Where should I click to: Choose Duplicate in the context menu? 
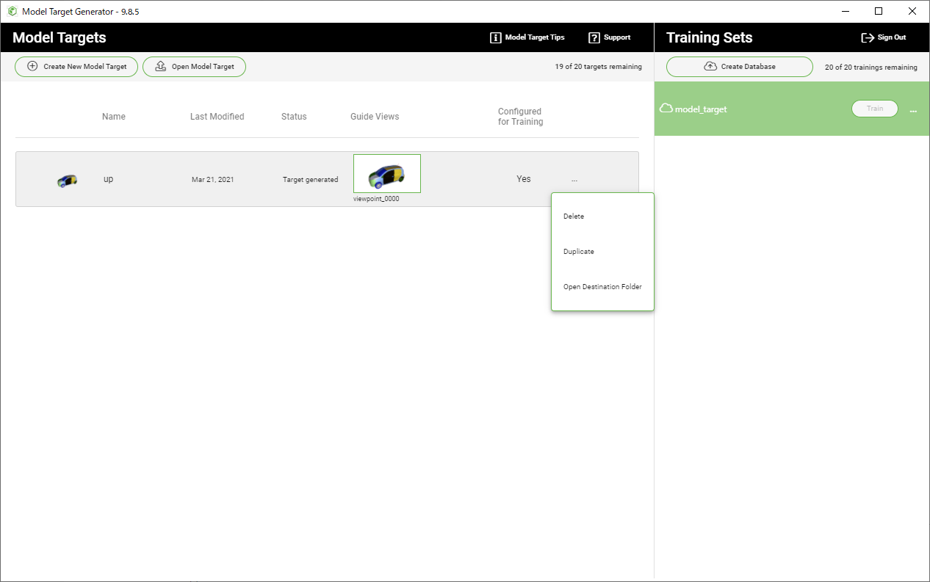click(x=579, y=252)
